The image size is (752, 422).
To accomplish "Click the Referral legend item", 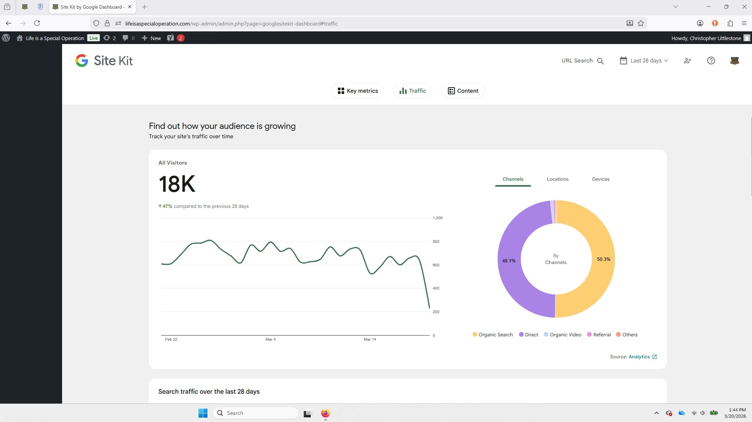I will pyautogui.click(x=599, y=335).
